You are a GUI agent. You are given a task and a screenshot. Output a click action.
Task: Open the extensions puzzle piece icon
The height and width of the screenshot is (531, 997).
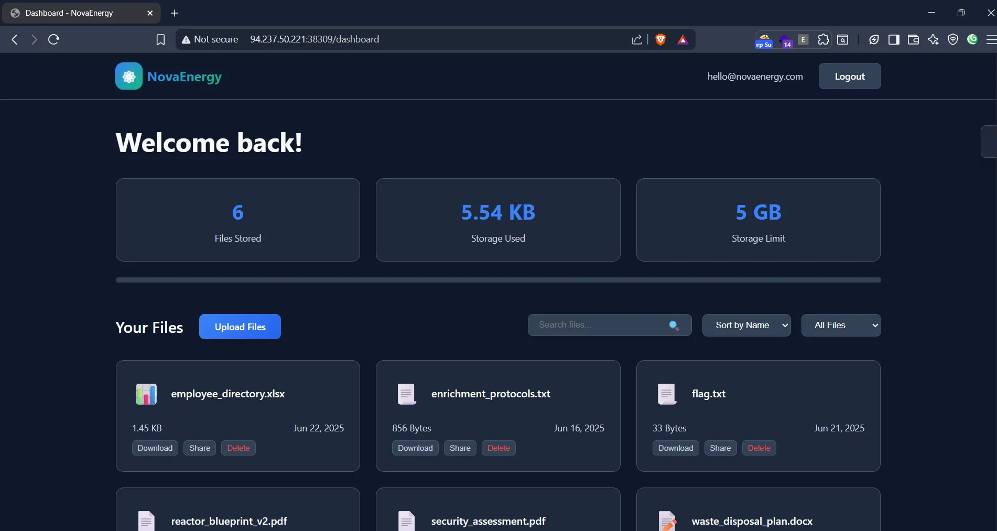[823, 39]
